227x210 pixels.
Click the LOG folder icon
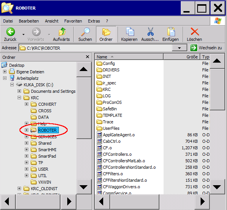click(x=99, y=96)
